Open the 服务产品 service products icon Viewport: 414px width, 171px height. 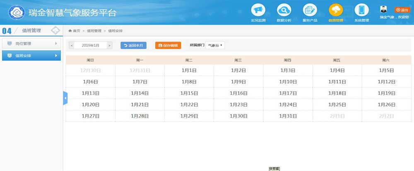point(310,10)
